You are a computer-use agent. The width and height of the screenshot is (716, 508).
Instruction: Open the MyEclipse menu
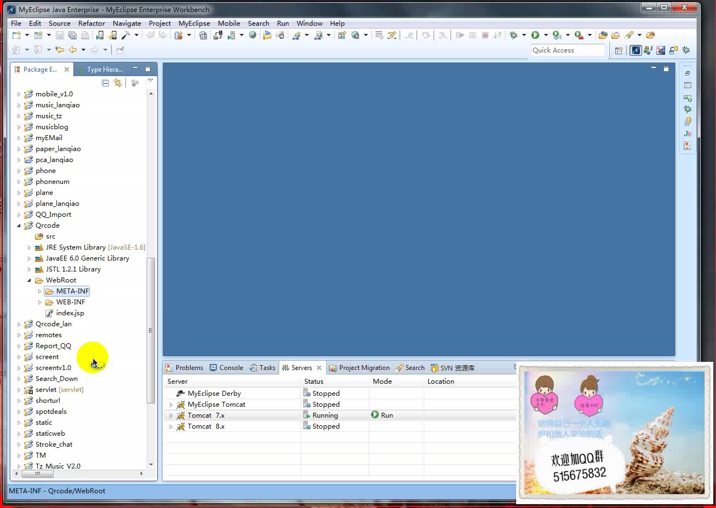(194, 23)
